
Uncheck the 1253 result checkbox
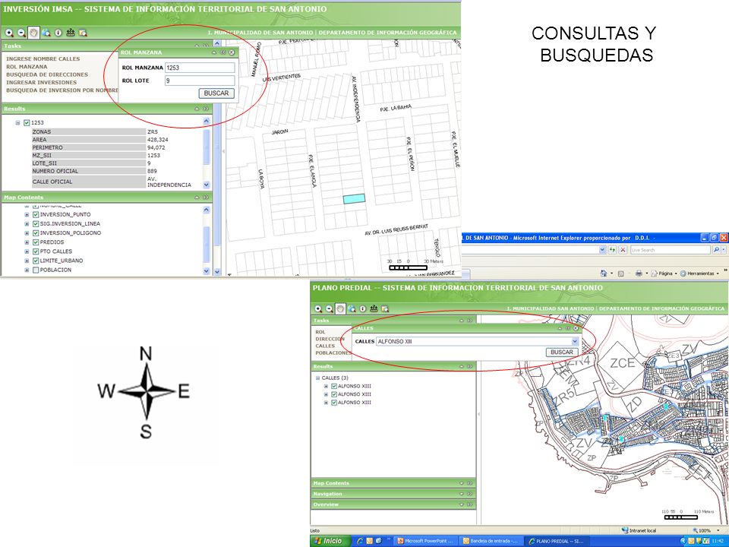27,123
